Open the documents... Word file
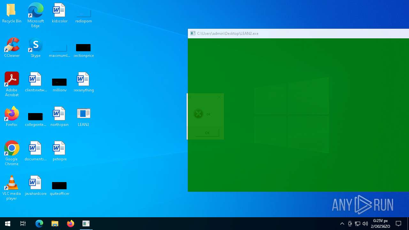The image size is (409, 230). click(35, 151)
